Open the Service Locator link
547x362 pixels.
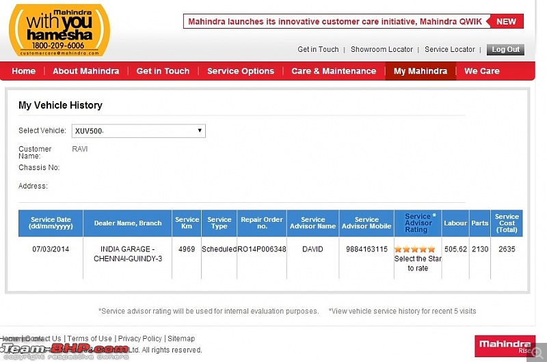tap(450, 49)
